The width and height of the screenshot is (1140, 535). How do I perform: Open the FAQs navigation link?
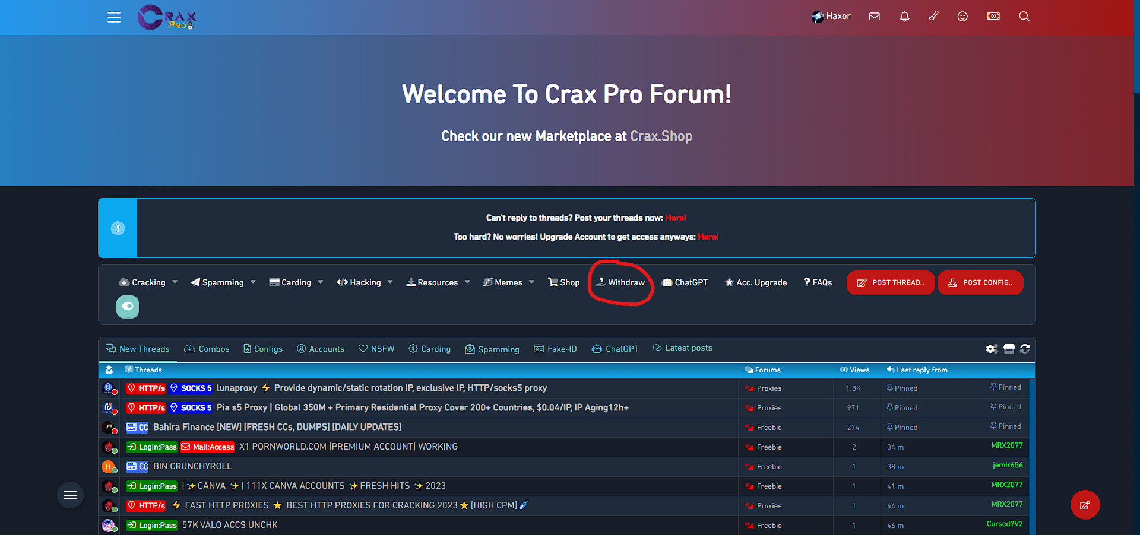coord(818,282)
